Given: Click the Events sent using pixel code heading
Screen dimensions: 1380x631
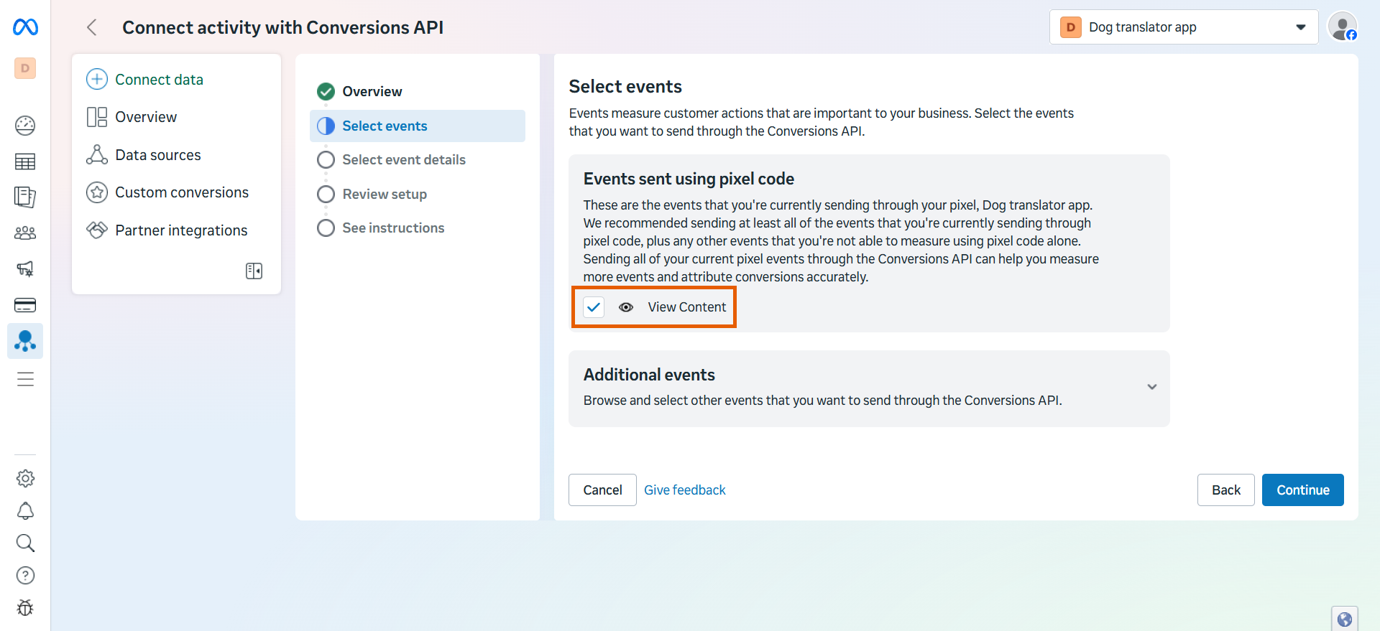Looking at the screenshot, I should (689, 179).
